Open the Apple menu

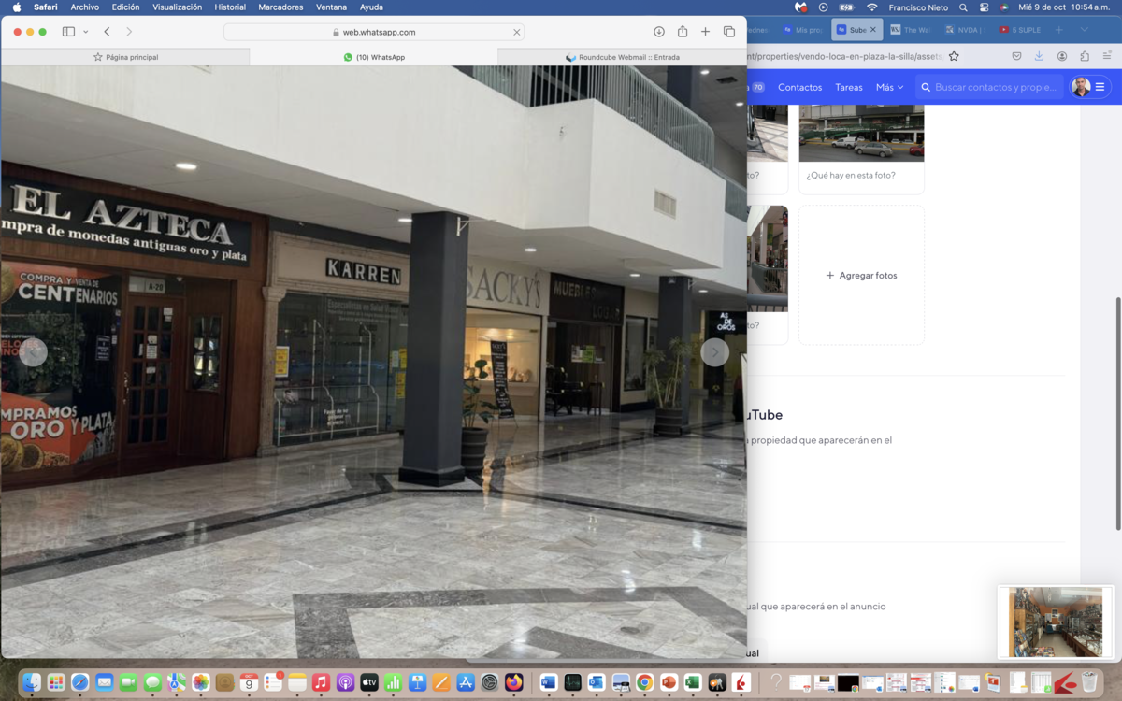(16, 7)
